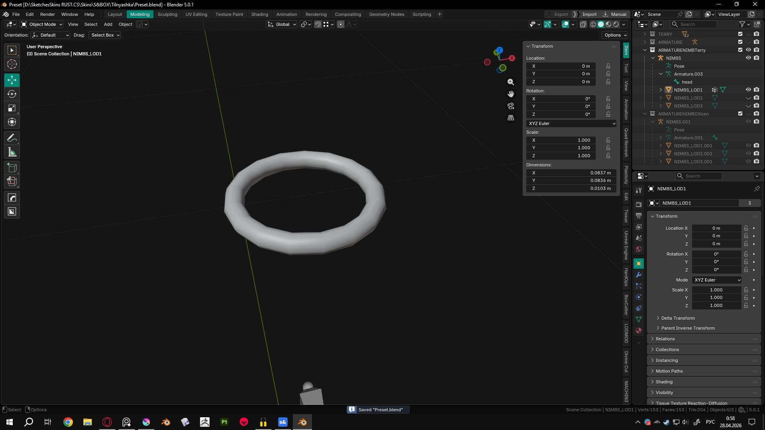
Task: Uncheck the TERRY collection checkbox
Action: pos(740,34)
